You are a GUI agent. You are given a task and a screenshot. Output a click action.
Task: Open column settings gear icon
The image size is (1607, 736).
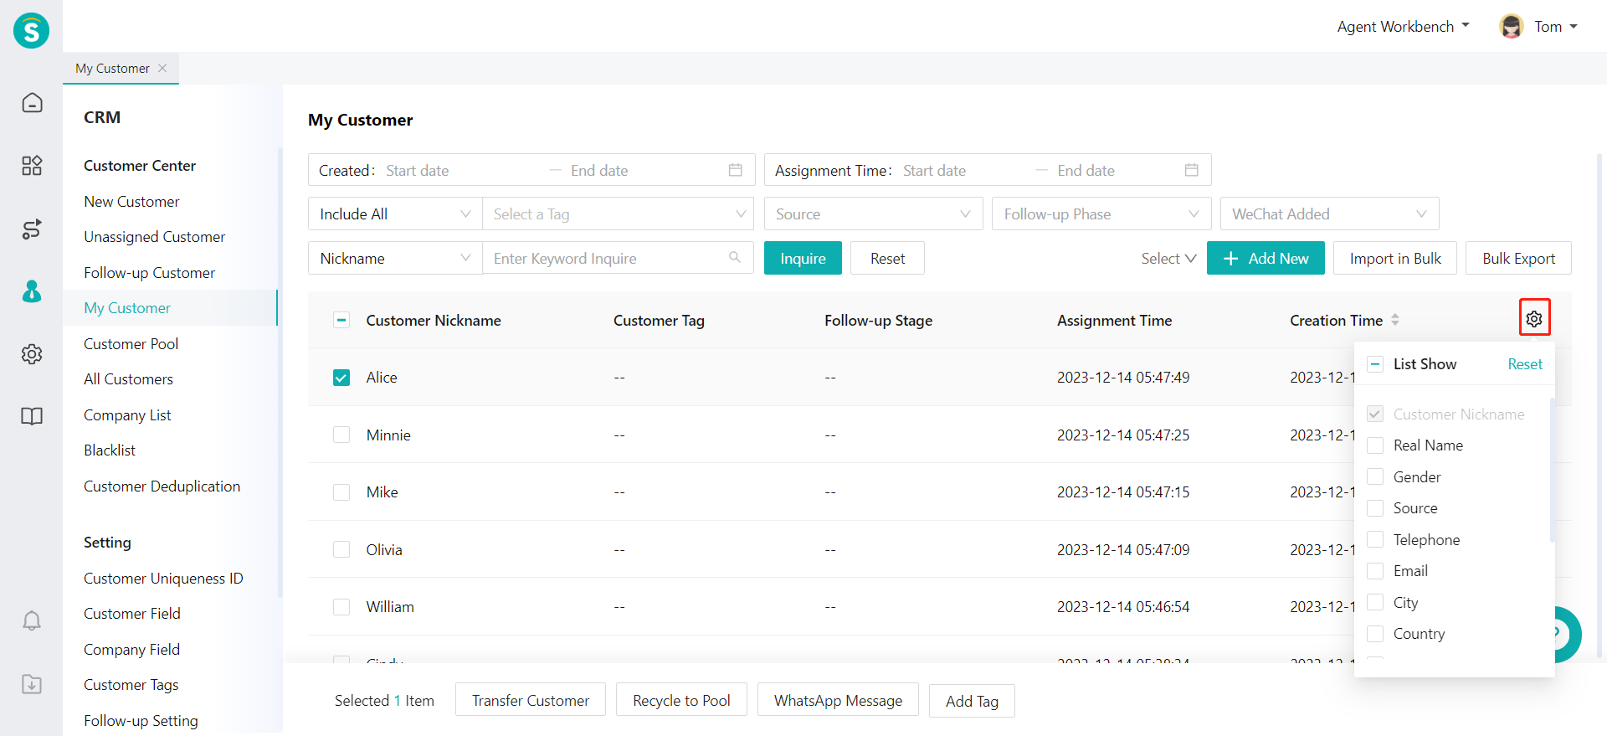click(x=1534, y=318)
